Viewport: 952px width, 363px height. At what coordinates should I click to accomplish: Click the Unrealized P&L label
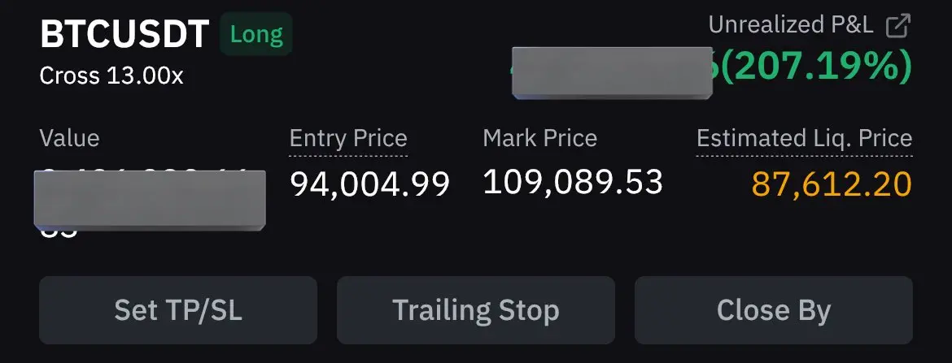(791, 25)
